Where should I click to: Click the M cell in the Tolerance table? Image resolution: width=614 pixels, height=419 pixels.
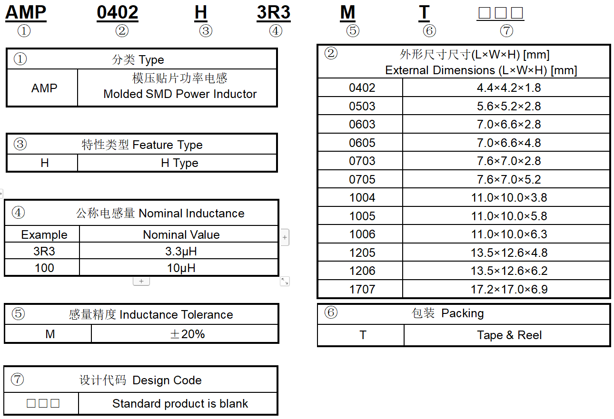point(49,334)
